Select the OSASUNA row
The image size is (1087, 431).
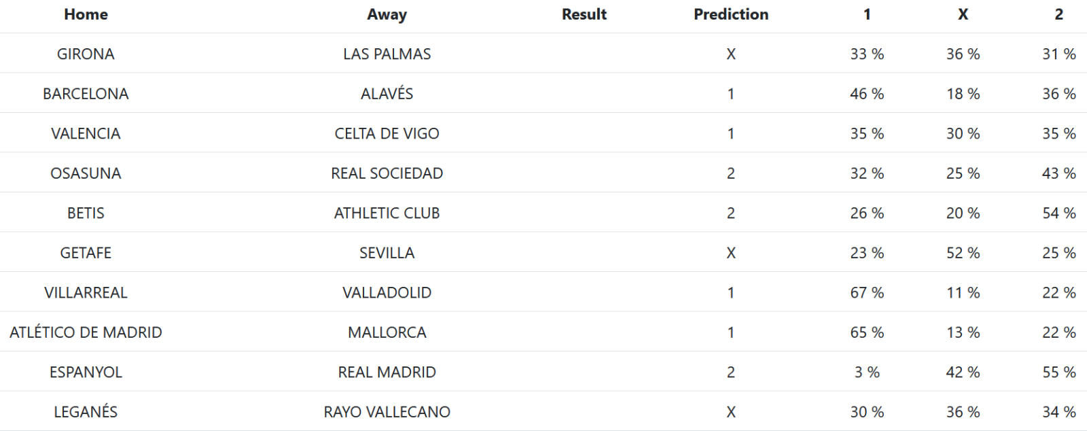point(86,173)
